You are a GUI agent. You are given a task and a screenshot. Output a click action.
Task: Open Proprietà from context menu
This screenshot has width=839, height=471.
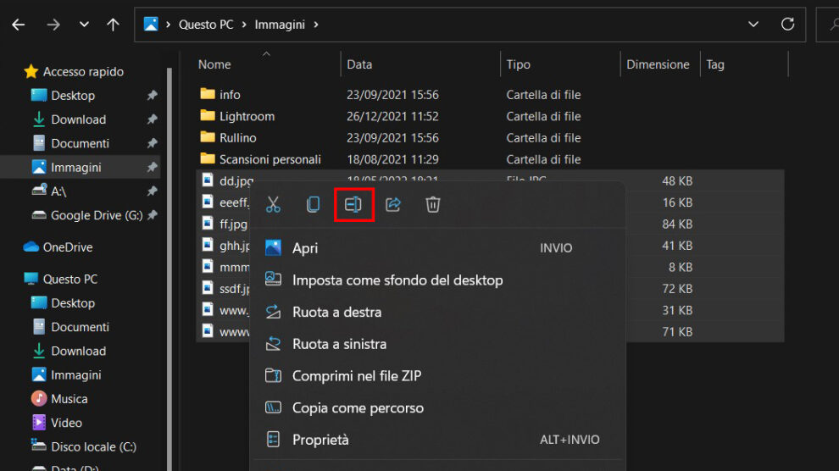coord(320,440)
